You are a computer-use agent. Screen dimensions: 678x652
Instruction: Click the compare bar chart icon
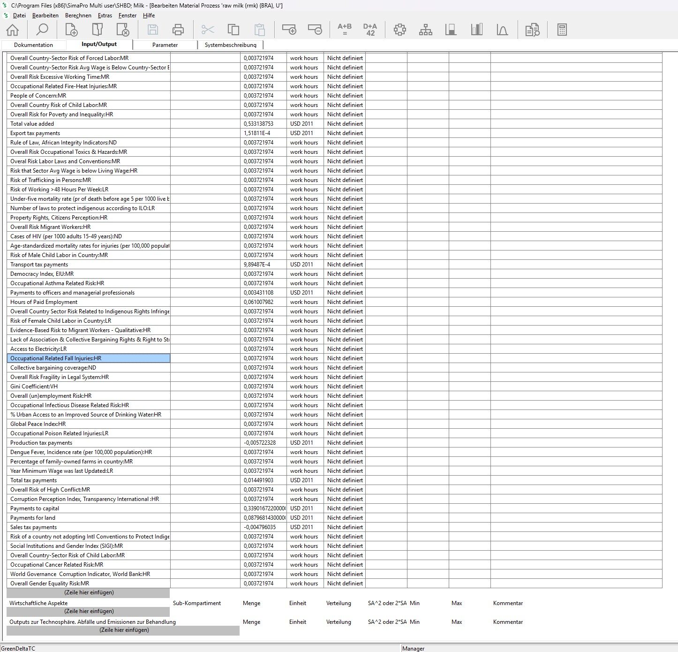pos(477,30)
